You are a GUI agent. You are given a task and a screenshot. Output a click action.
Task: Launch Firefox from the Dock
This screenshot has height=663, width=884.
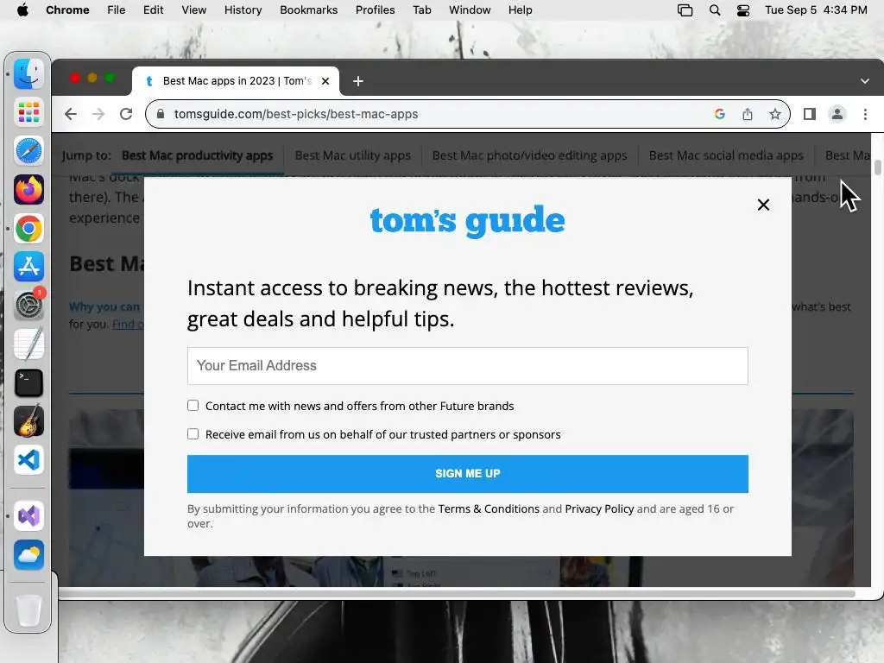click(28, 189)
